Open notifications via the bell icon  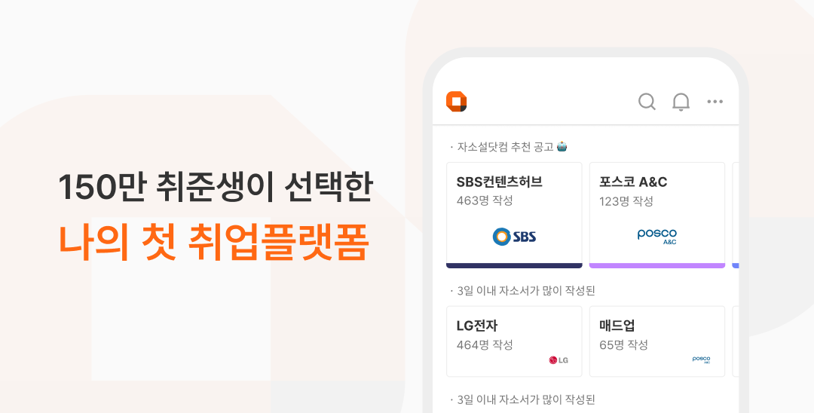tap(681, 102)
